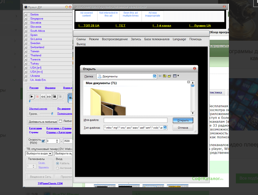Click the Open dialog vertical scrollbar thumb
This screenshot has height=195, width=258.
192,86
